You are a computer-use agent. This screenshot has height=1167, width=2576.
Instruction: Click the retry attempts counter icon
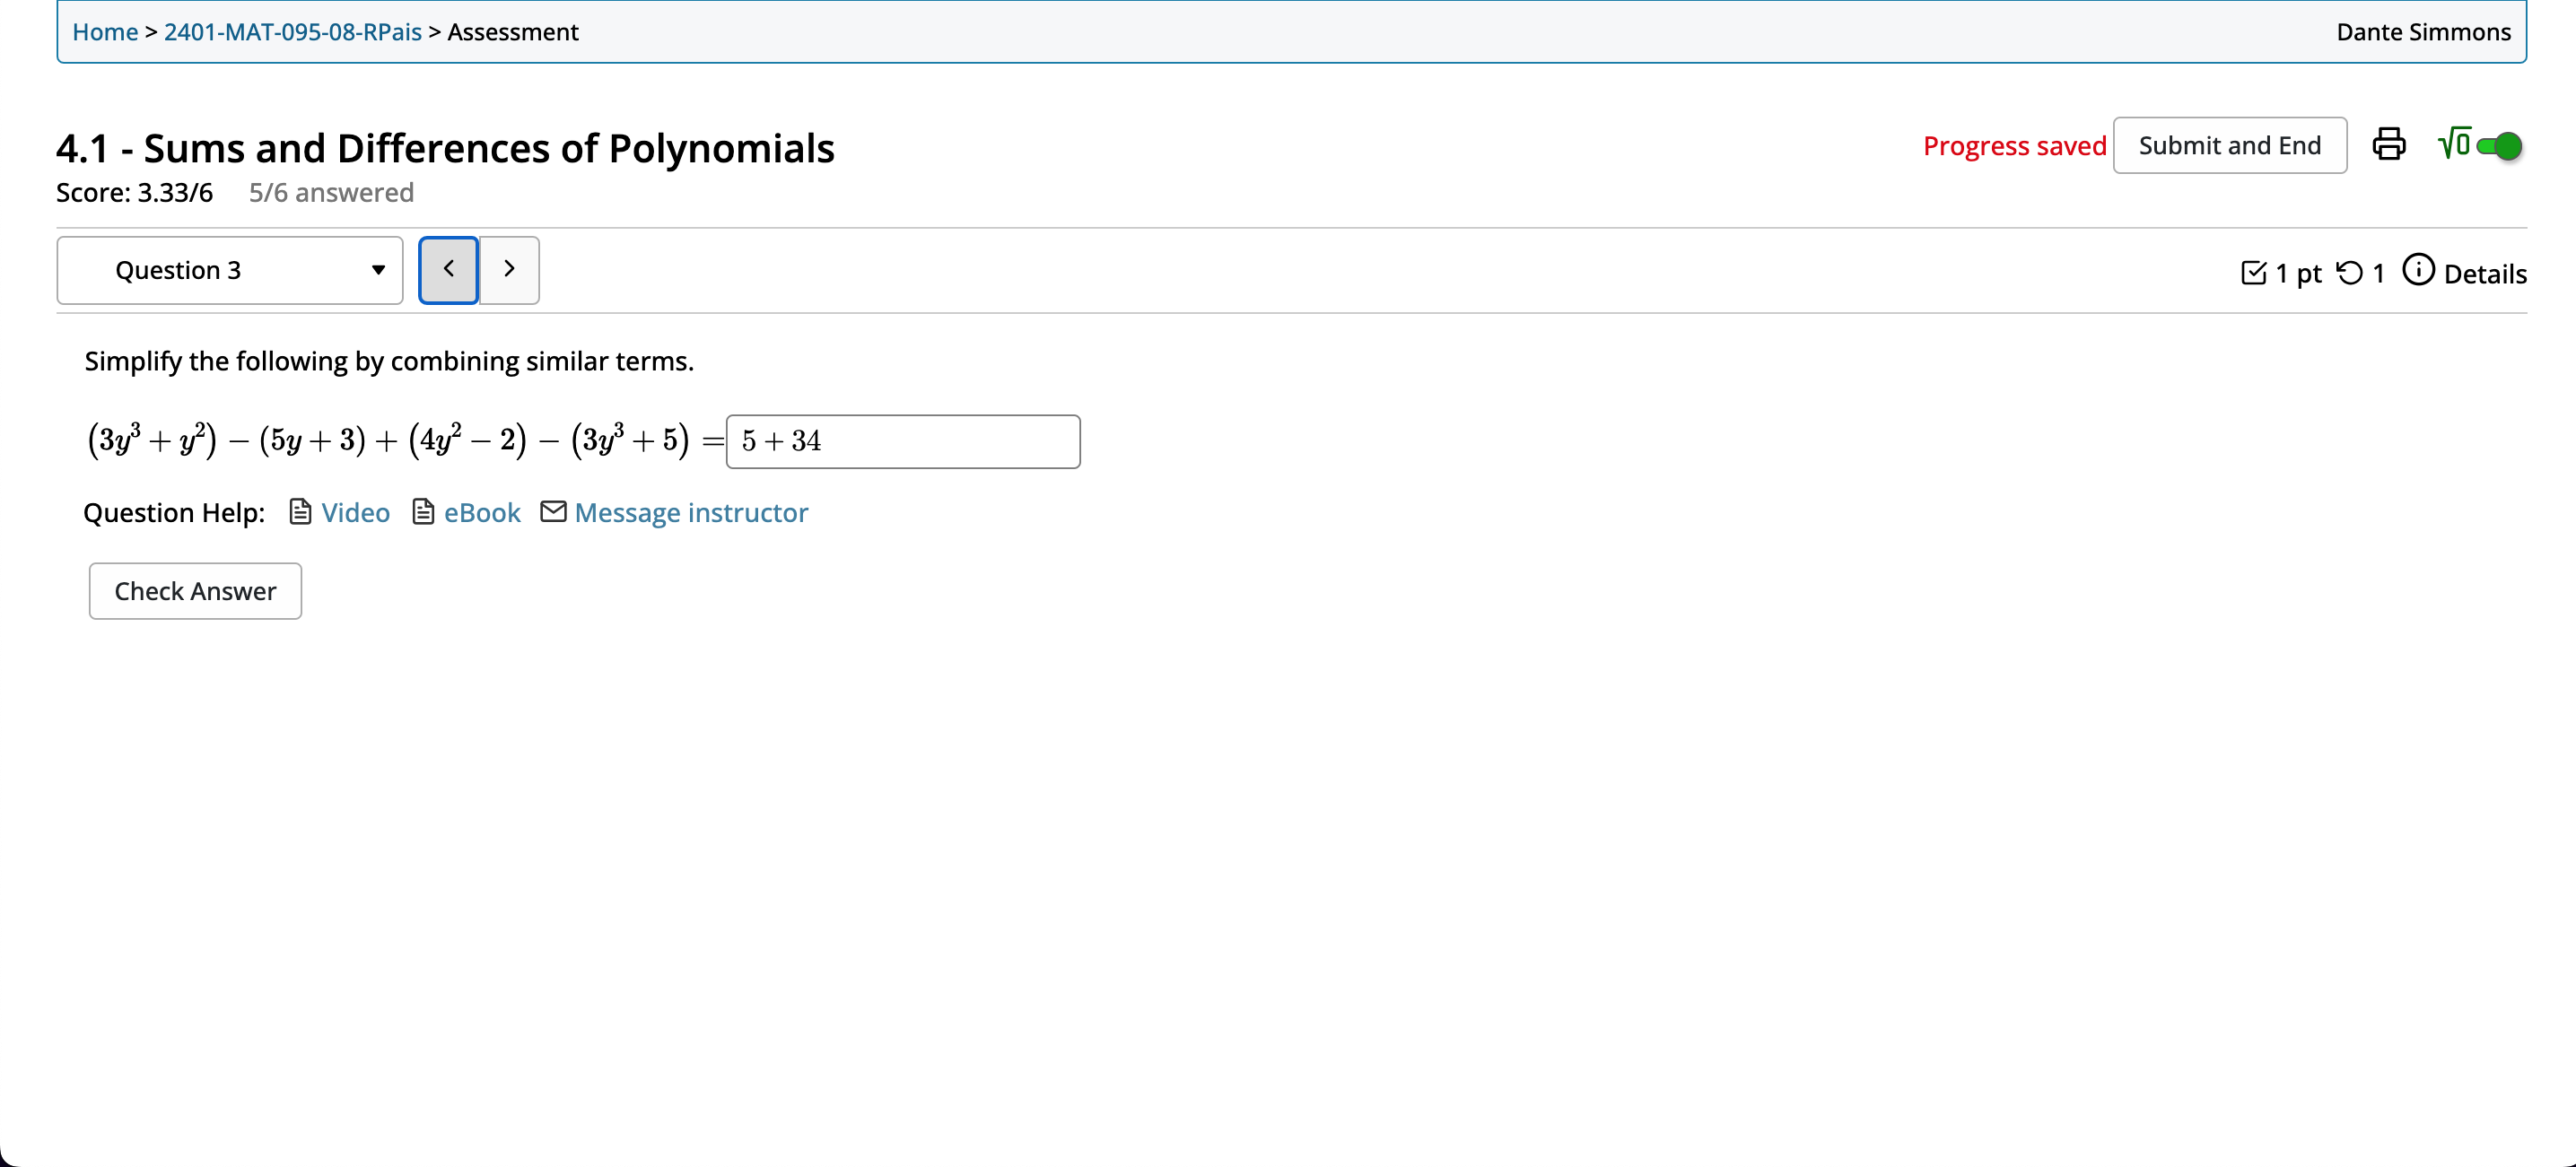coord(2349,271)
